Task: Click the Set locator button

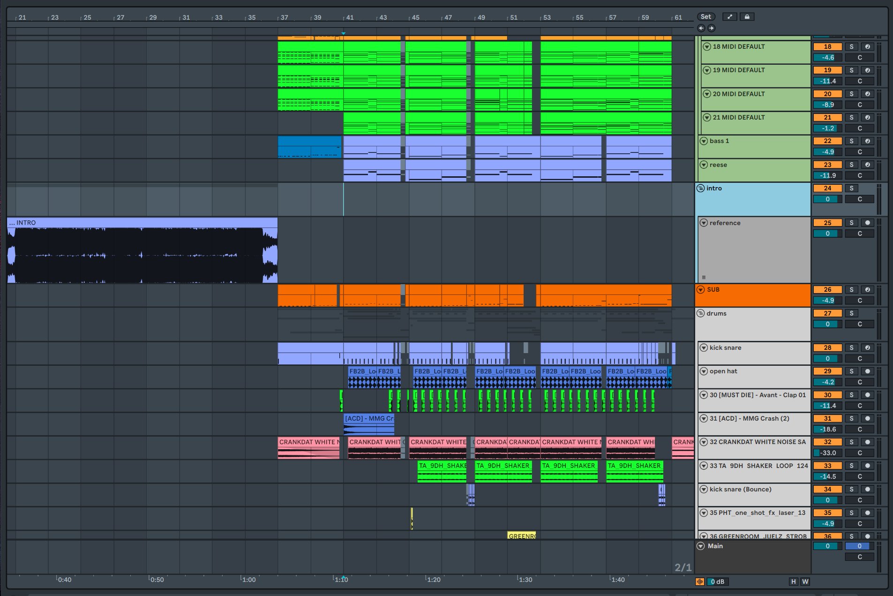Action: (x=705, y=17)
